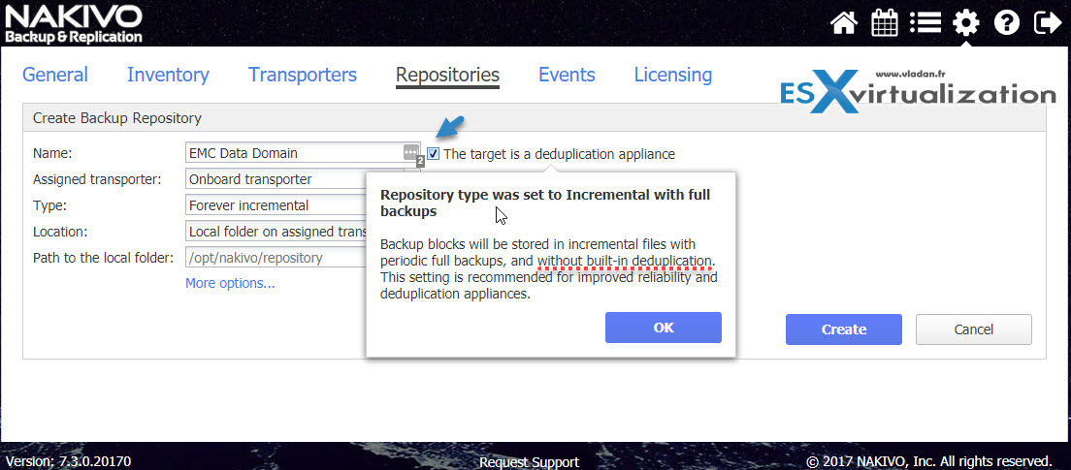The image size is (1071, 470).
Task: Click the 'Version: 7.3.0.20170' footer text
Action: point(68,461)
